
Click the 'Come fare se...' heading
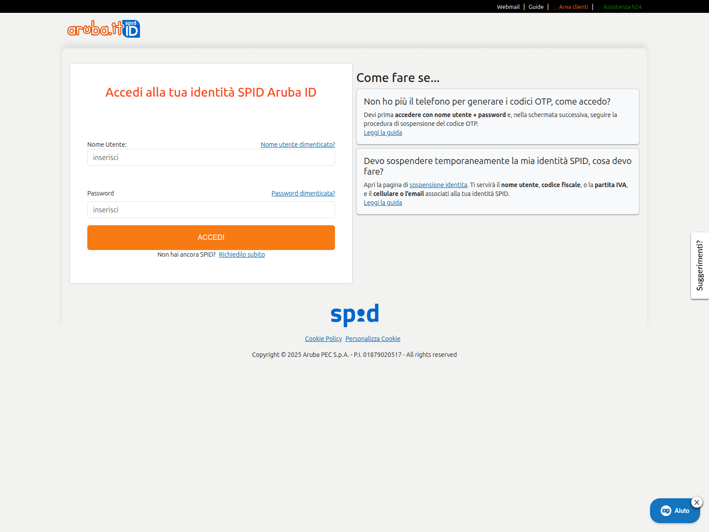(398, 78)
